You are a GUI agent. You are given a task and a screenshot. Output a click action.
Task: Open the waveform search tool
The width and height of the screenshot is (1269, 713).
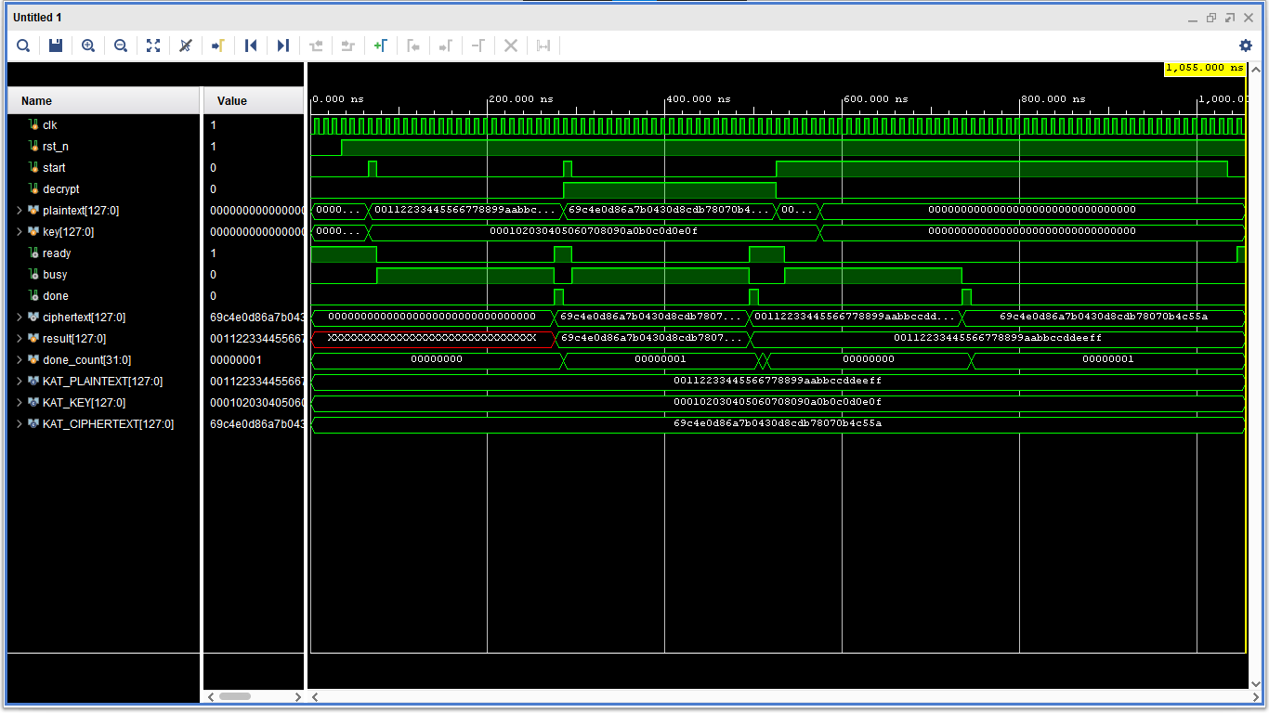pyautogui.click(x=23, y=45)
